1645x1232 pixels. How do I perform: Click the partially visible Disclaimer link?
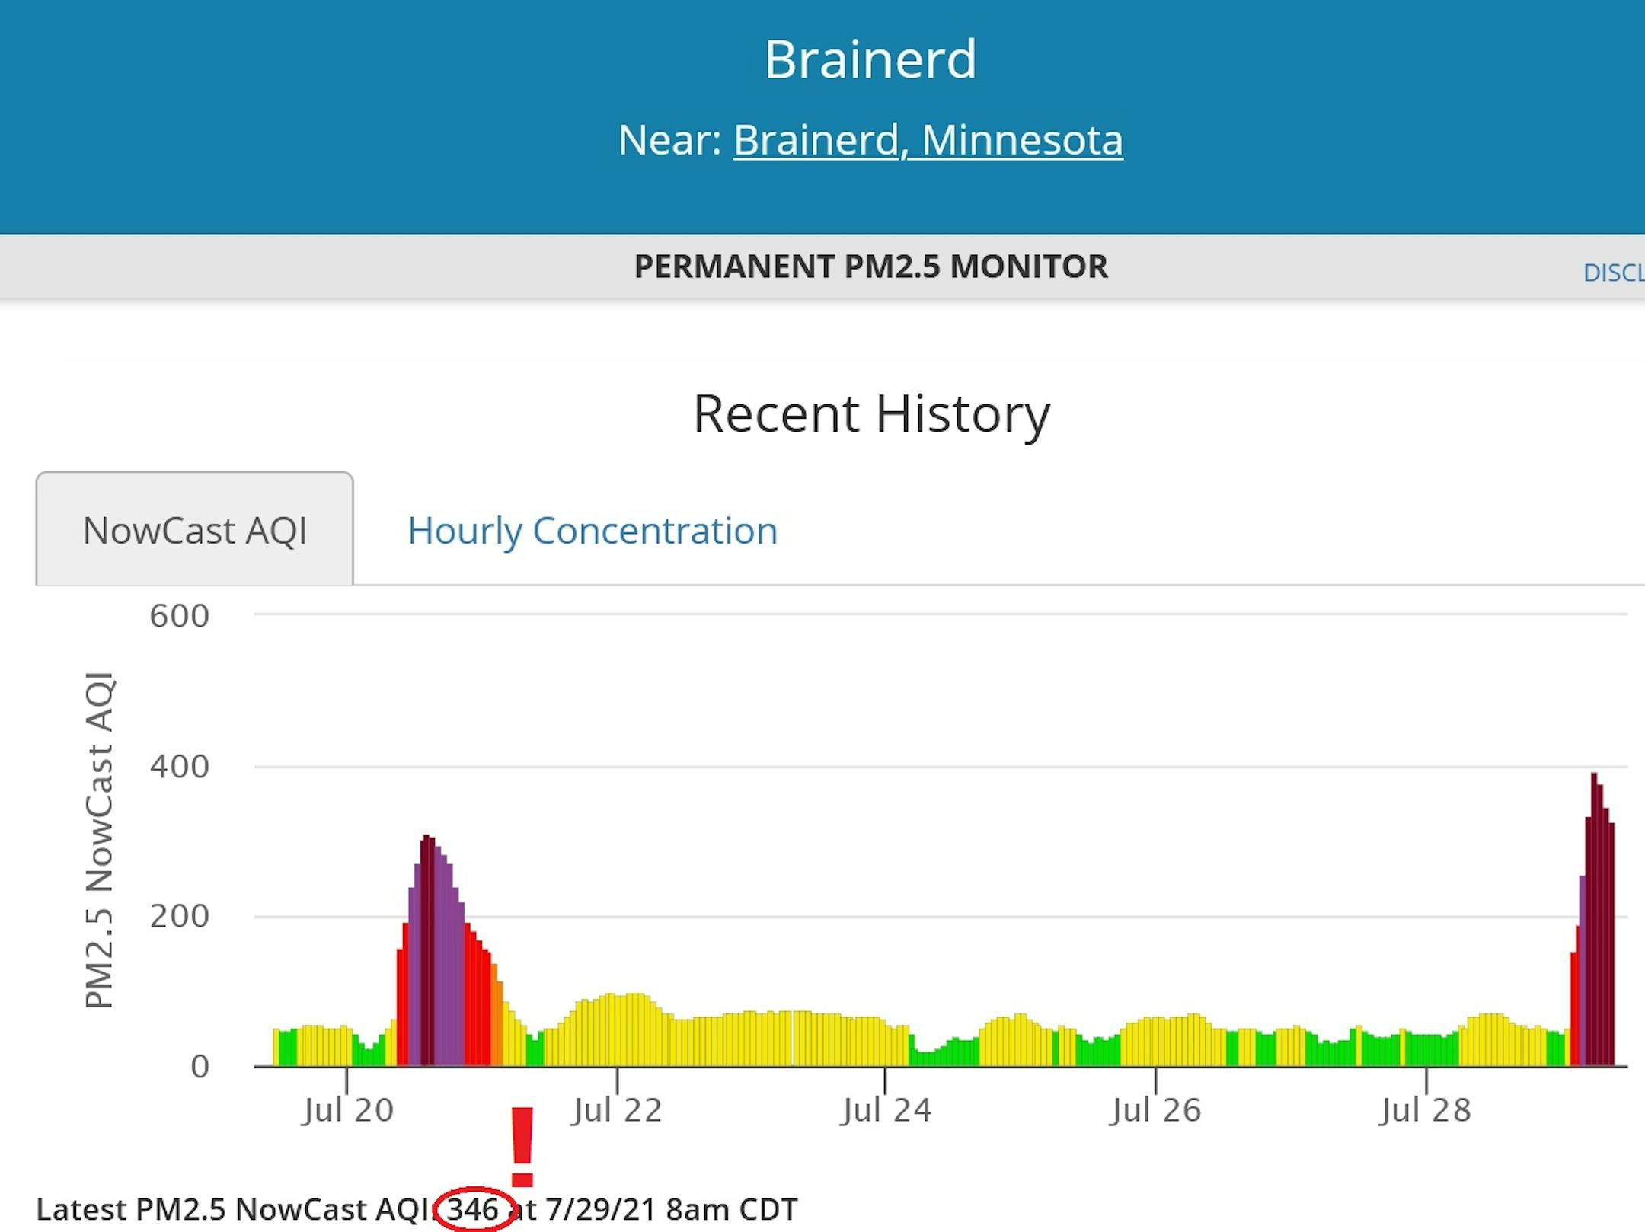point(1615,273)
